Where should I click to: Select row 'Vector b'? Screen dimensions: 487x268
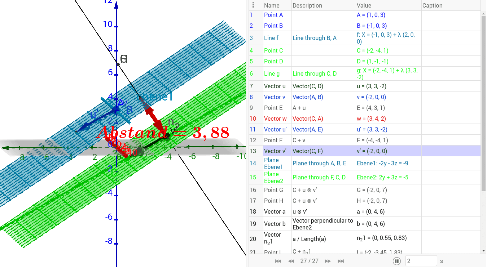(364, 224)
